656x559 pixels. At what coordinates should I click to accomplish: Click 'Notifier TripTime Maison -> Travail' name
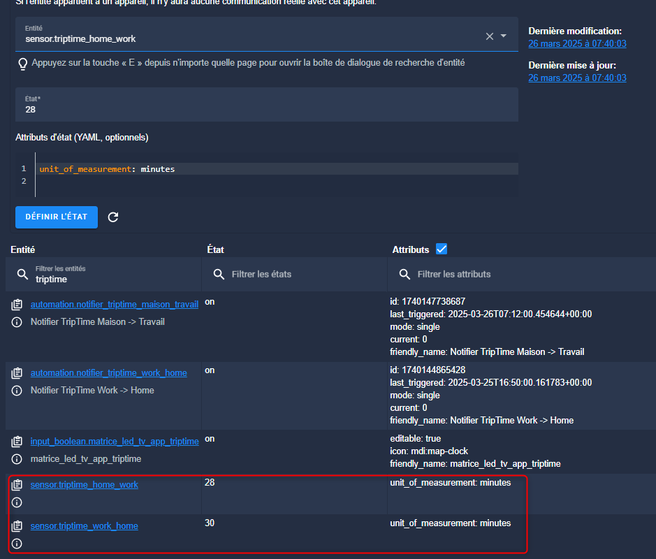click(98, 321)
